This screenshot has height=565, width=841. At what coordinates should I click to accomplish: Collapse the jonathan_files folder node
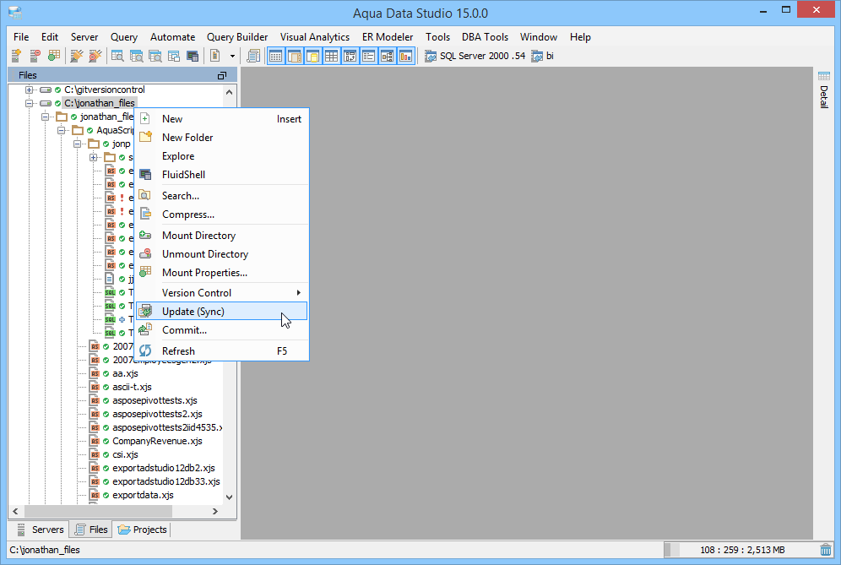pyautogui.click(x=45, y=117)
